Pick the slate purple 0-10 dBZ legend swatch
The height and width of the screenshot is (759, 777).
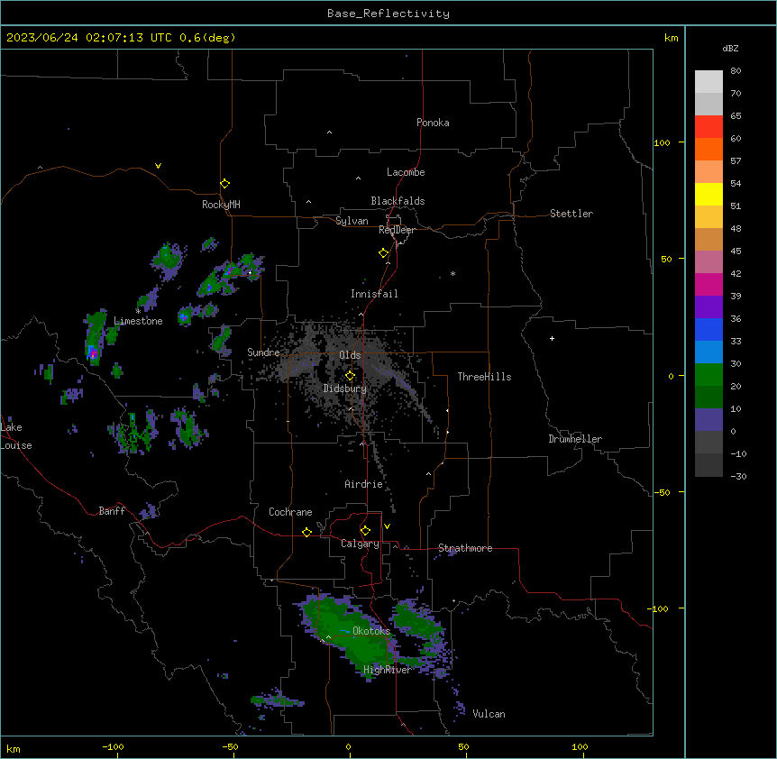708,420
